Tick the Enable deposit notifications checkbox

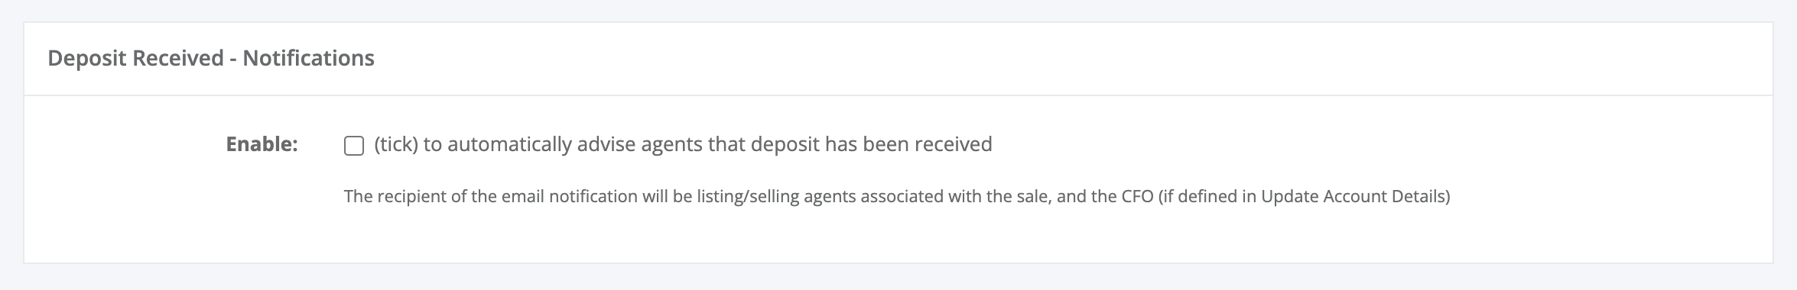pos(353,145)
